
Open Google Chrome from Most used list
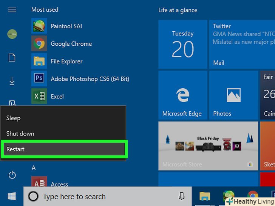[71, 44]
